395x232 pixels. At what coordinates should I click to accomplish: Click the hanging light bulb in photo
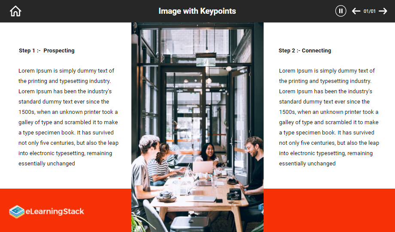[x=209, y=81]
